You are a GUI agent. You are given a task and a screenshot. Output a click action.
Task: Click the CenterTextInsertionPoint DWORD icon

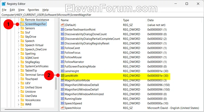(x=63, y=29)
